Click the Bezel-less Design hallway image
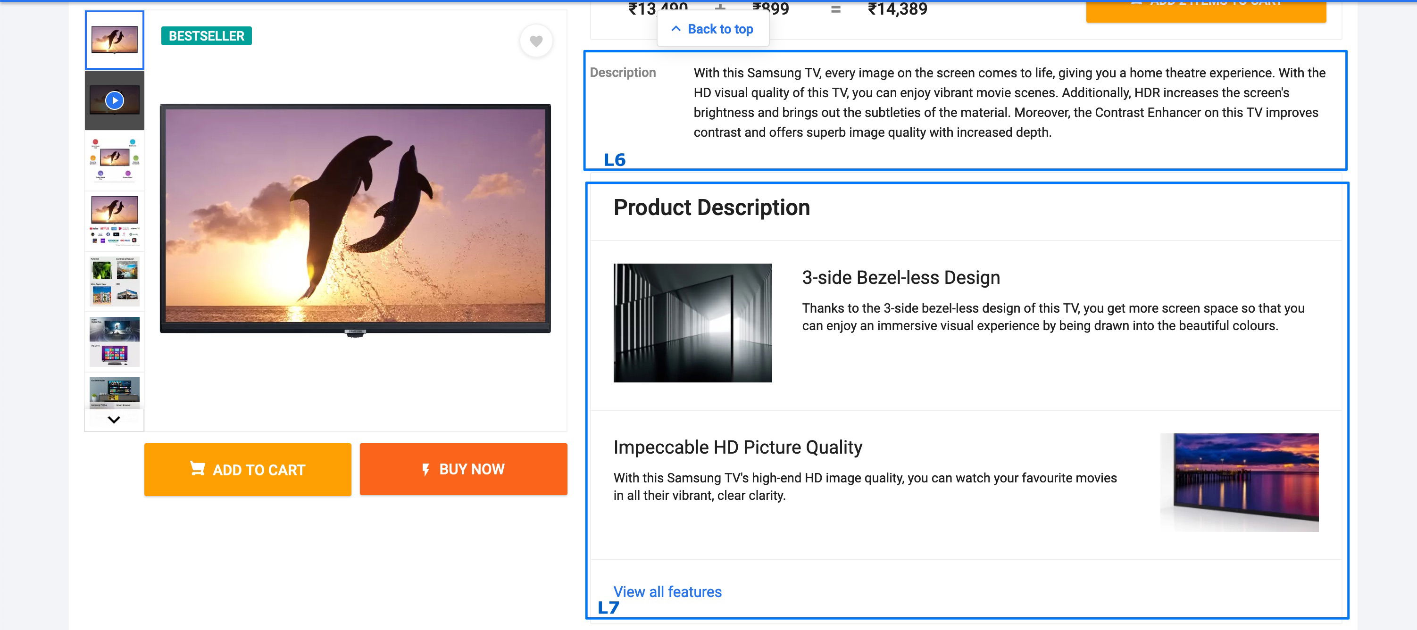Viewport: 1417px width, 630px height. 692,323
